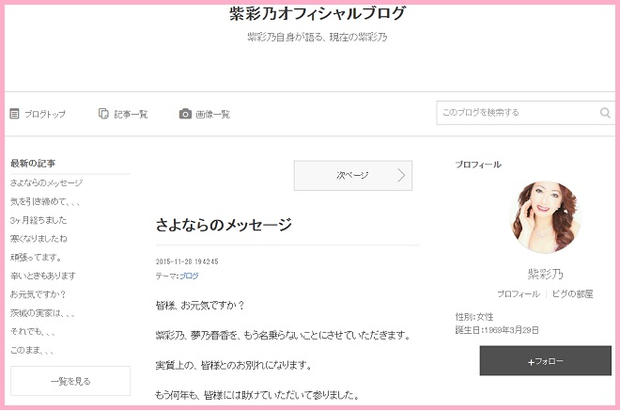
Task: Click the プロフィール sidebar heading
Action: pyautogui.click(x=478, y=165)
